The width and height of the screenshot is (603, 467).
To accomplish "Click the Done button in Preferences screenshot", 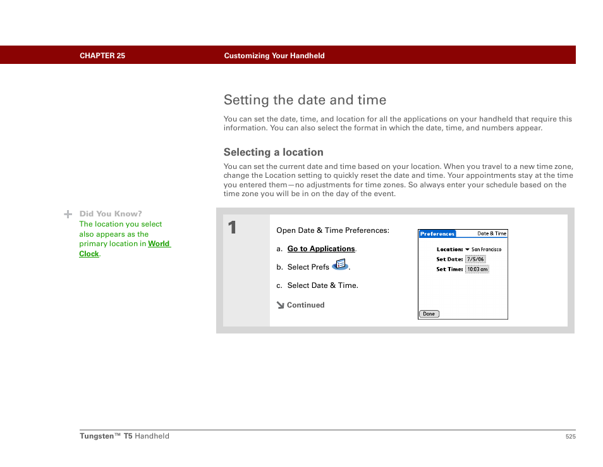I will click(x=429, y=314).
